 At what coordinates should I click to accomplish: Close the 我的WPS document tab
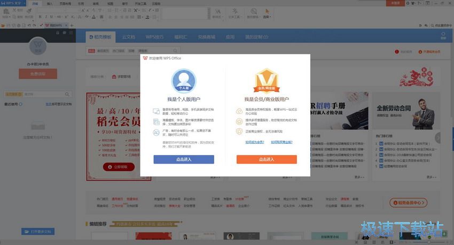(66, 26)
